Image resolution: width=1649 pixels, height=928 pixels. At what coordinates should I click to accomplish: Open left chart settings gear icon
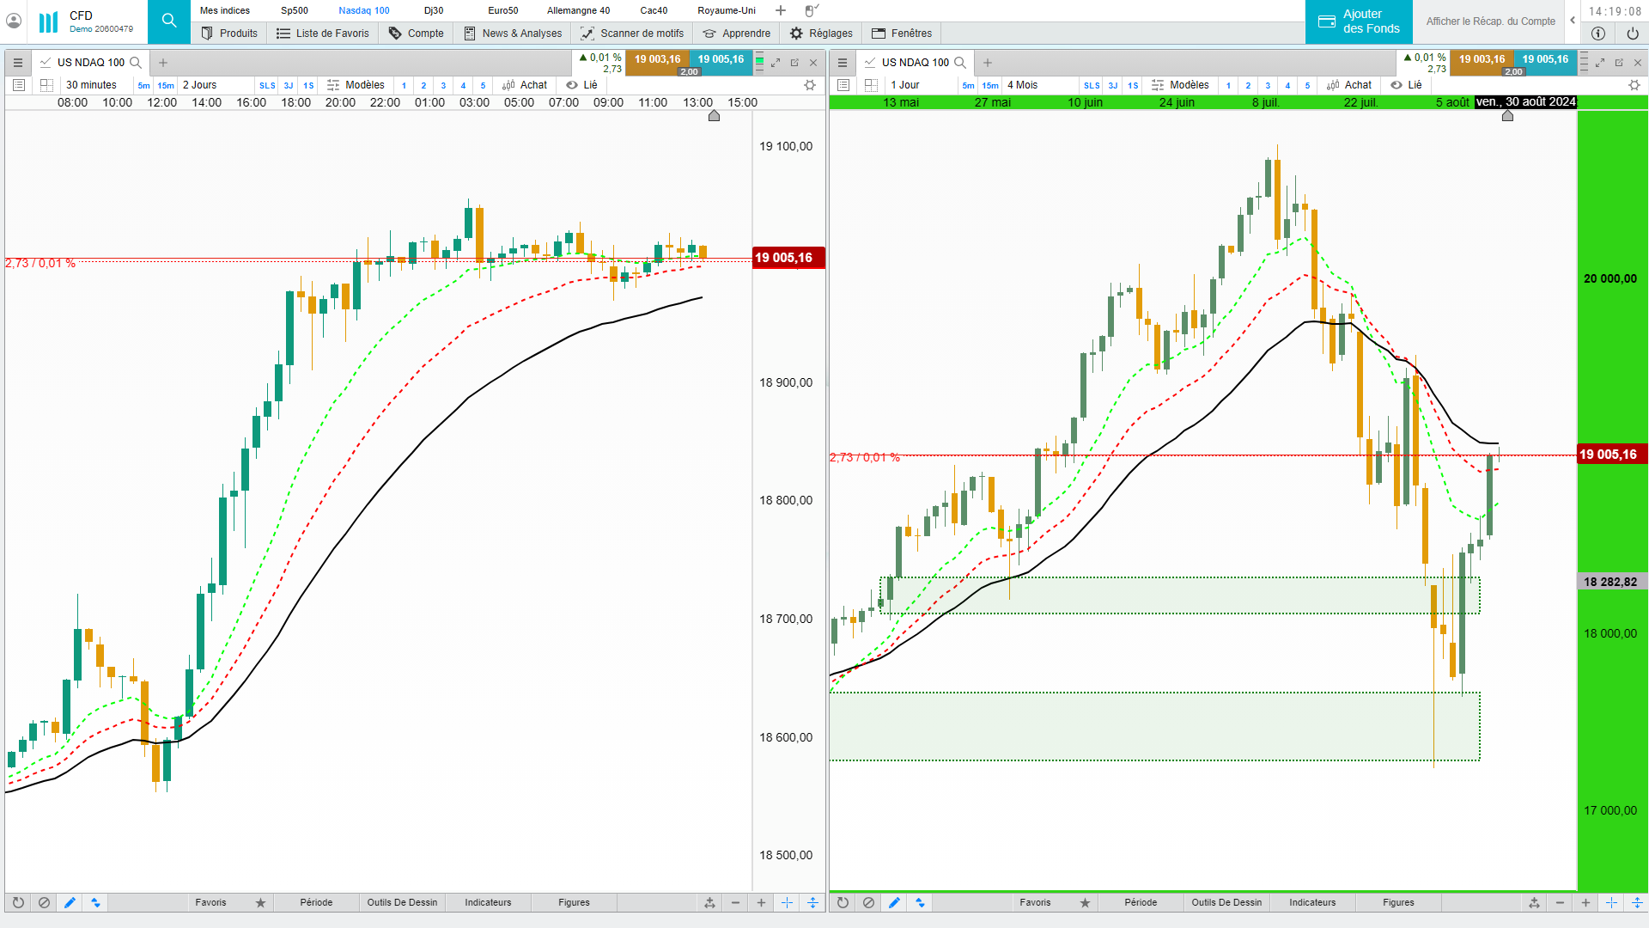click(809, 85)
